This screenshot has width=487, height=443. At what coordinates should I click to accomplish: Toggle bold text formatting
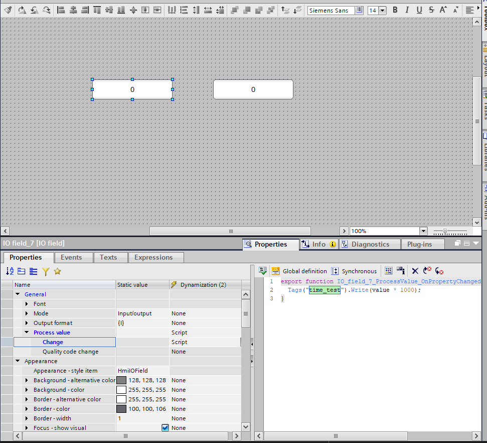pos(395,10)
